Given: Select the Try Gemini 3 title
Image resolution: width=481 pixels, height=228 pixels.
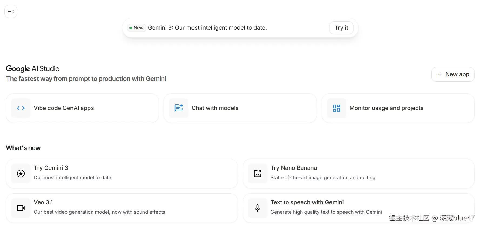Looking at the screenshot, I should (x=51, y=168).
